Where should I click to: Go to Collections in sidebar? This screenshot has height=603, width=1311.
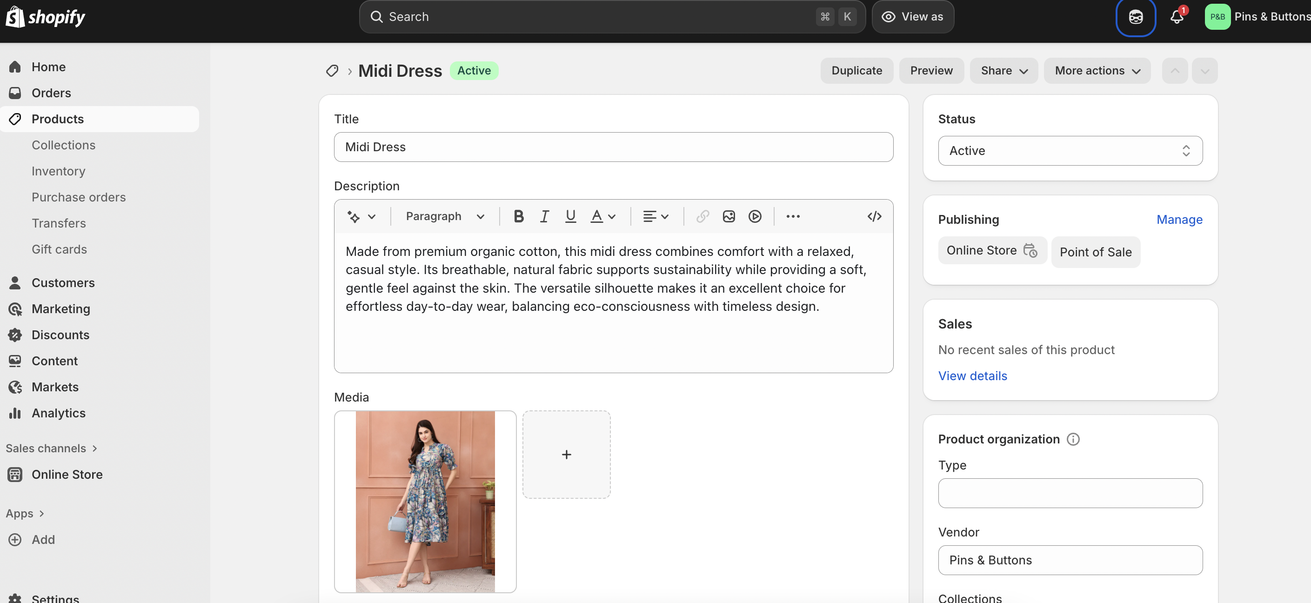(63, 145)
